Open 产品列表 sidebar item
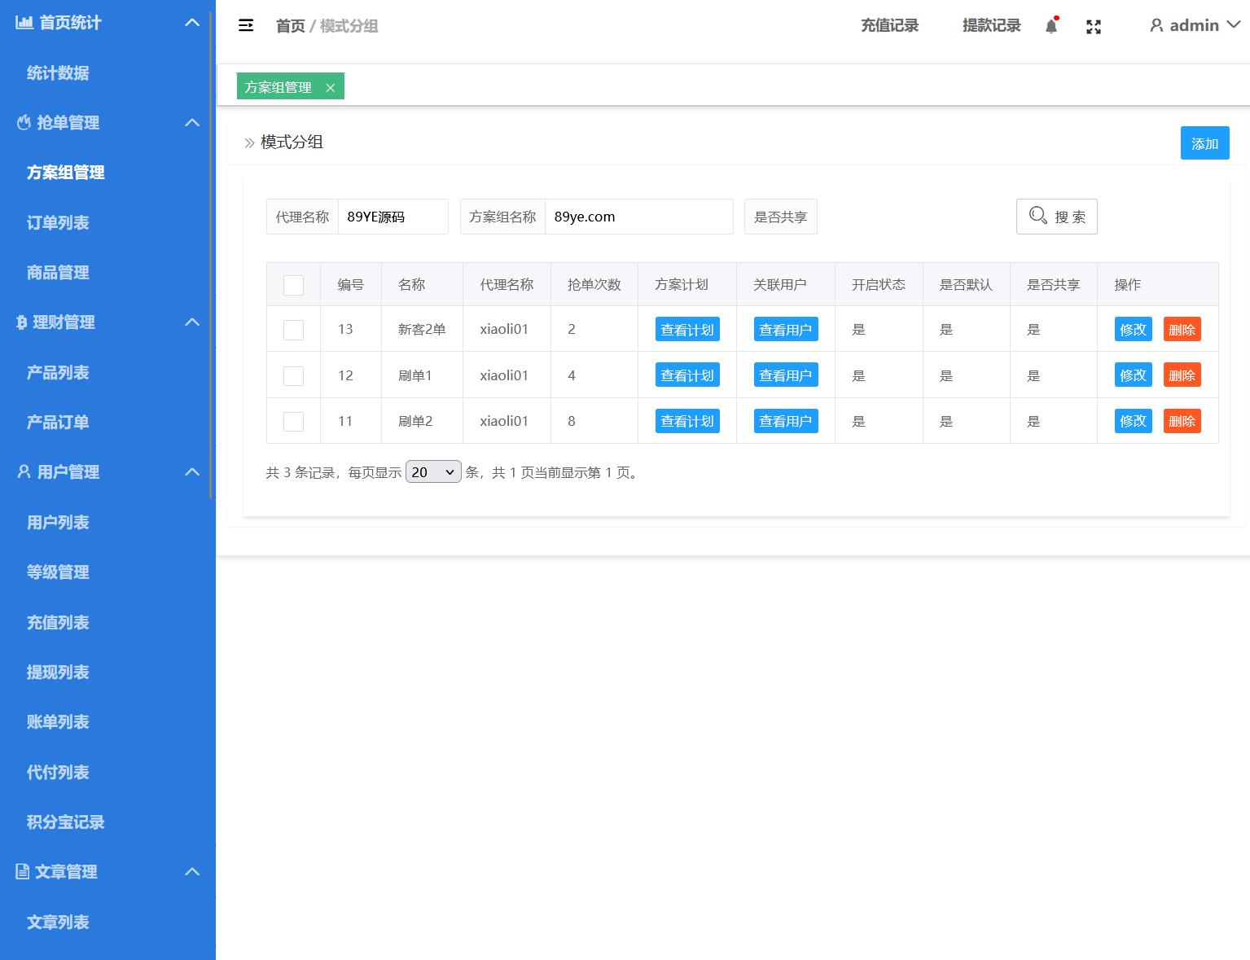 click(58, 372)
